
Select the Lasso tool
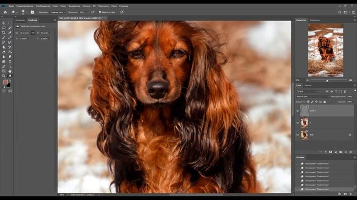[x=4, y=28]
